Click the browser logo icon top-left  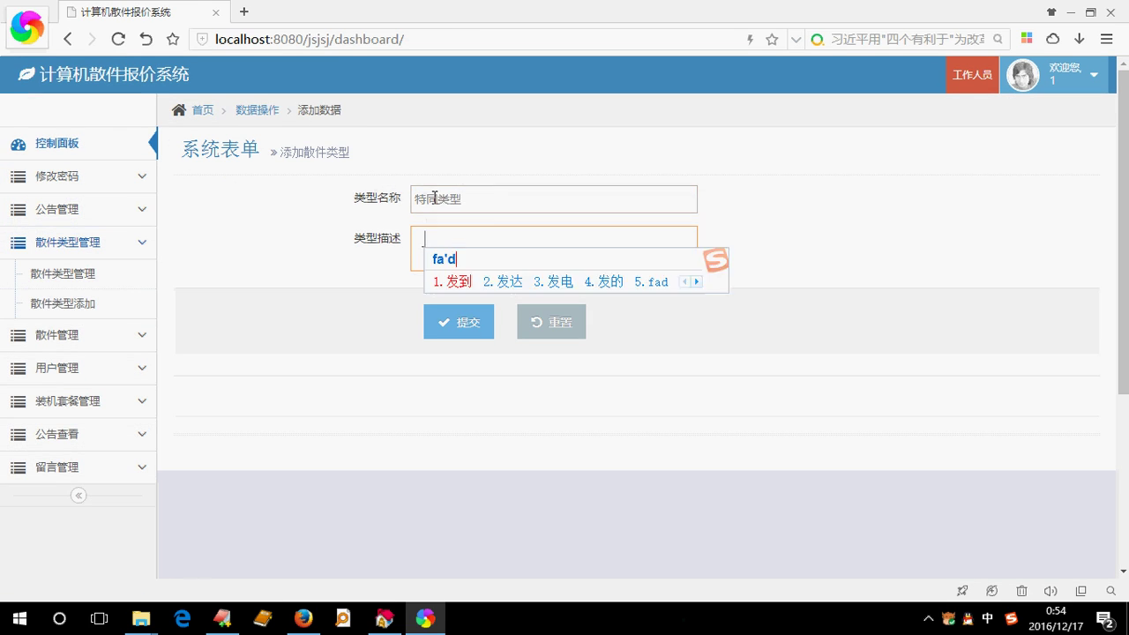(26, 27)
